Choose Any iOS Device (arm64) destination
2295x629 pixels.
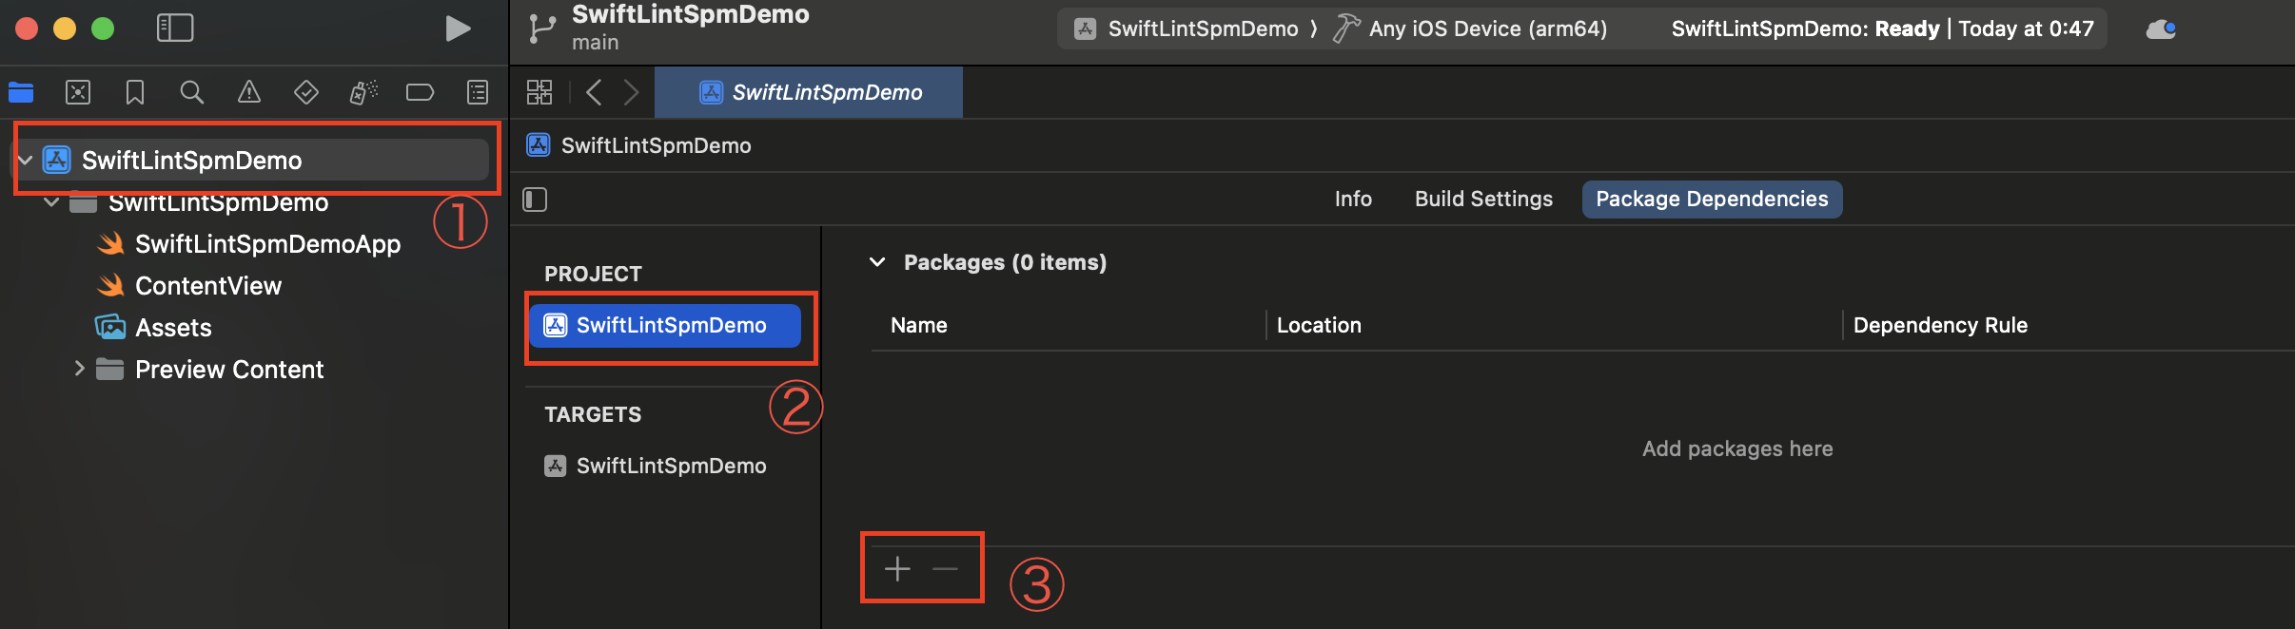(1470, 29)
